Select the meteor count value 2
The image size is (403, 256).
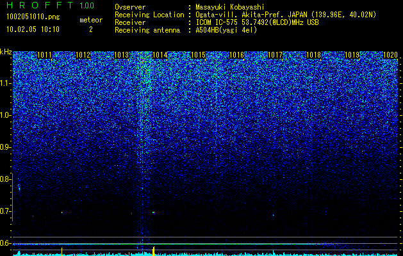(x=91, y=29)
